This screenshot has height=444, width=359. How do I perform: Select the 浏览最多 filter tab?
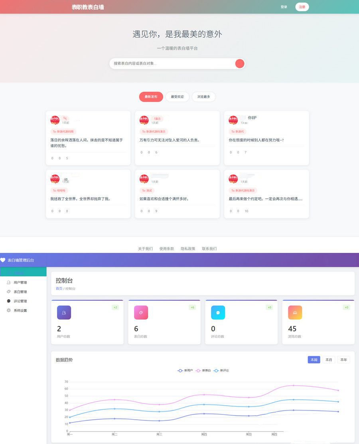[x=203, y=97]
